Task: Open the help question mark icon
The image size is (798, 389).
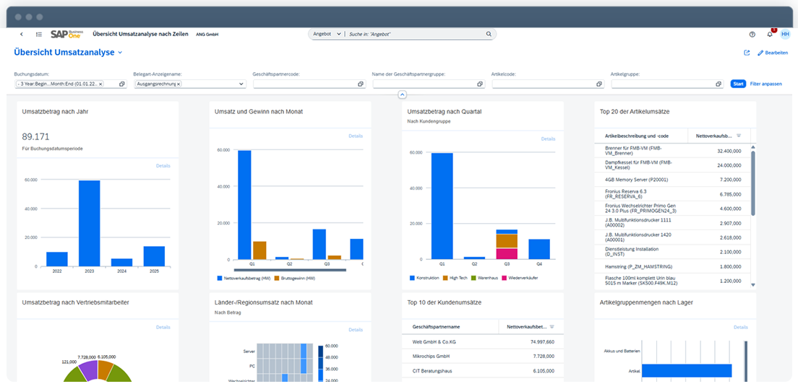Action: click(x=752, y=34)
